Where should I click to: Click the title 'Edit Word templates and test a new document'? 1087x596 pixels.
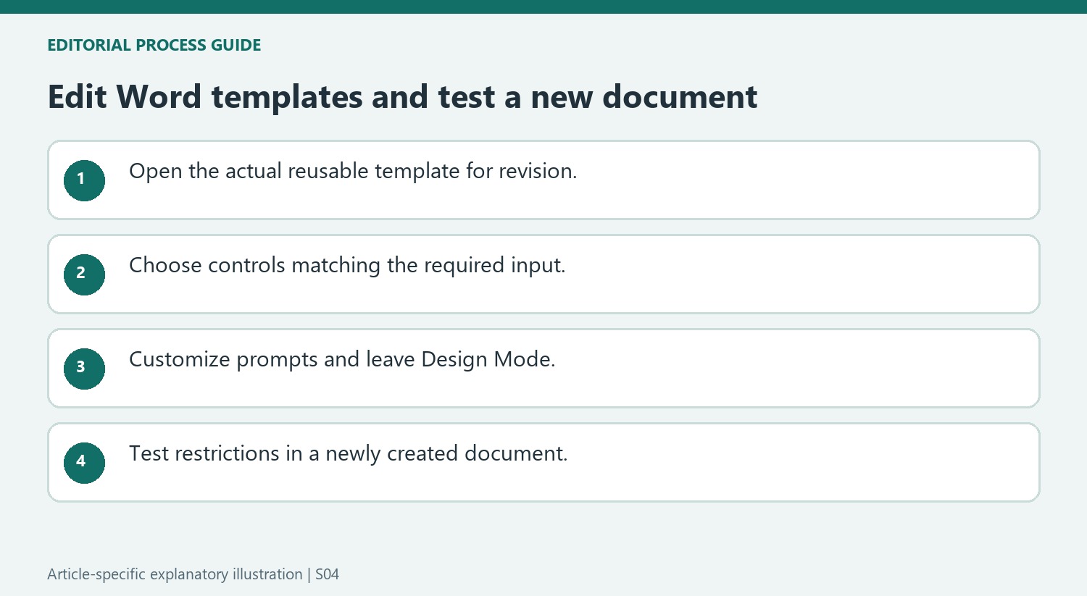402,97
